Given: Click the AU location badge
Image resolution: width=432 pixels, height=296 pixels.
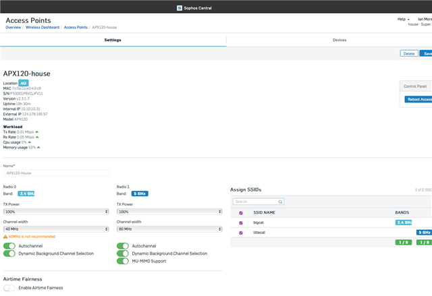Looking at the screenshot, I should (x=24, y=83).
